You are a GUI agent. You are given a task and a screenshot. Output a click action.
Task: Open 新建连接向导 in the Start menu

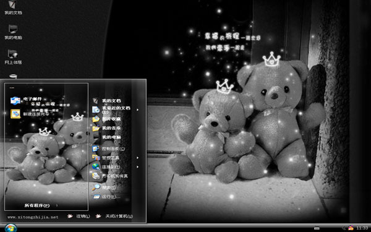tap(30, 114)
